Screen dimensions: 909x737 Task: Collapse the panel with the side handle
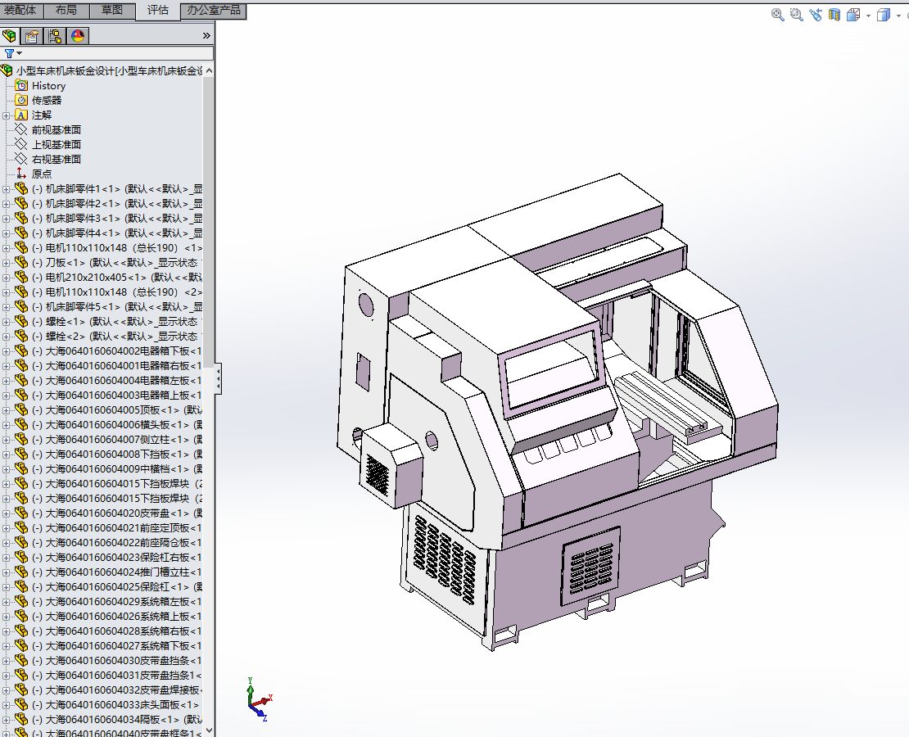[x=218, y=380]
